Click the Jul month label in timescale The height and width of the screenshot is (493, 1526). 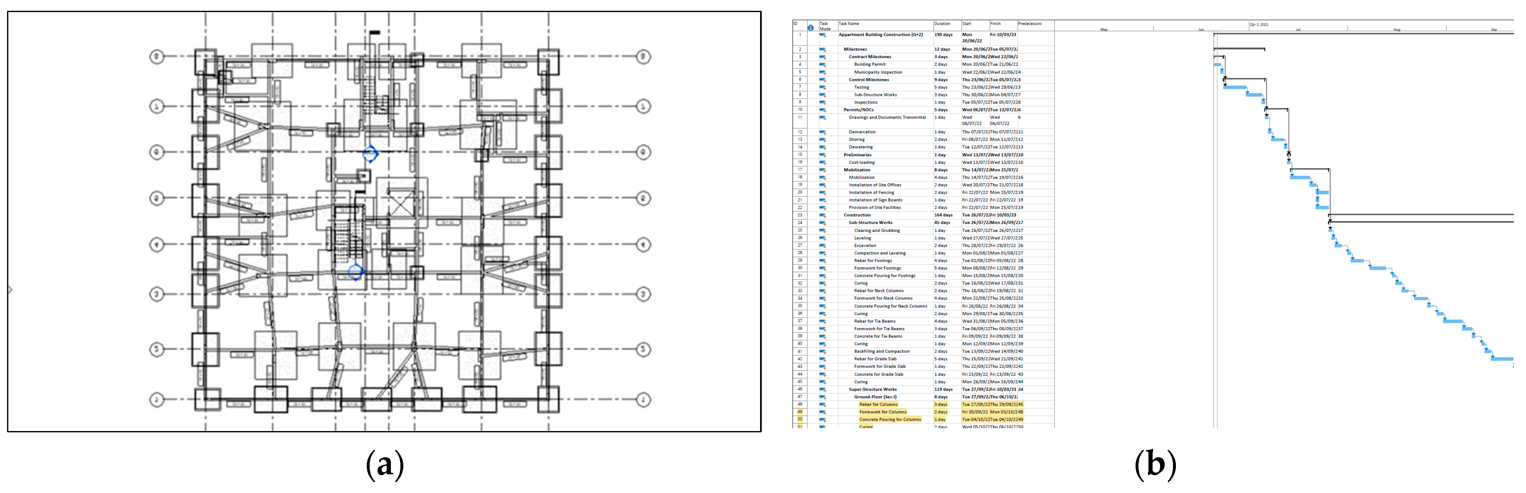coord(1298,29)
